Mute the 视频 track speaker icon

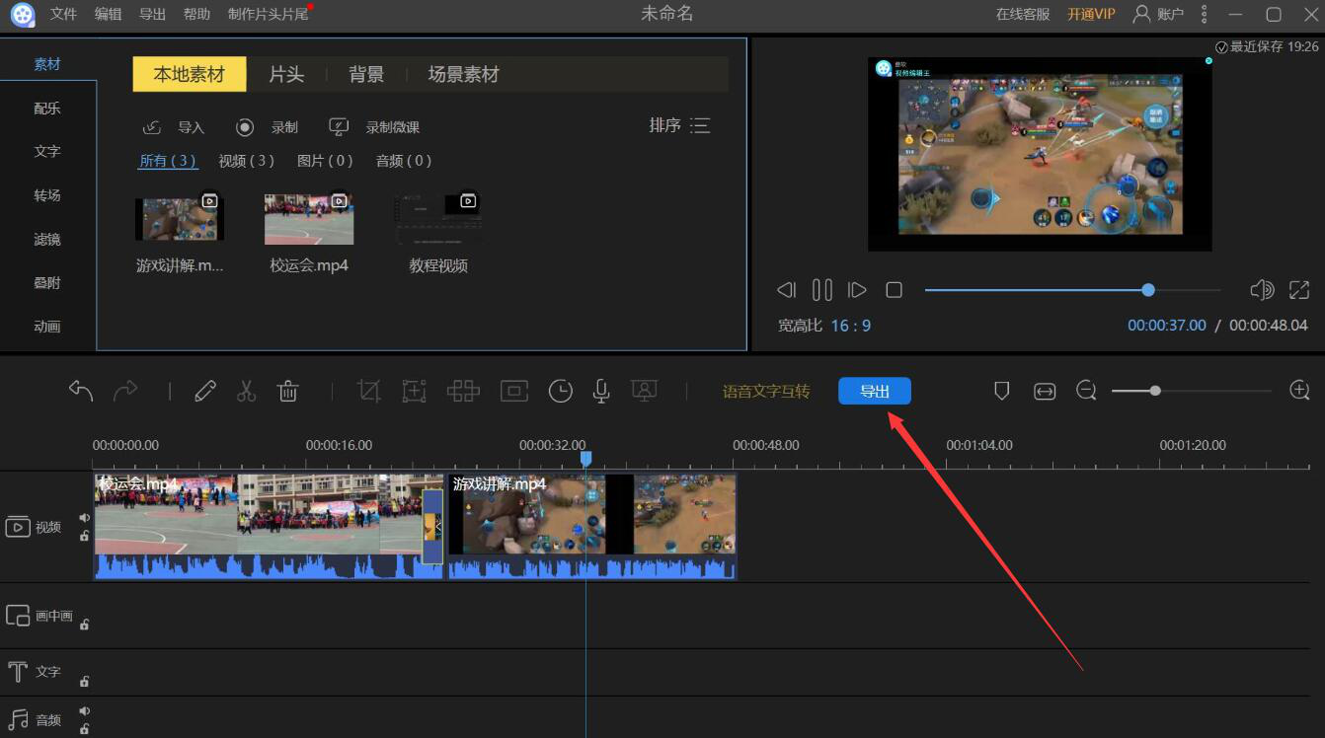(85, 517)
